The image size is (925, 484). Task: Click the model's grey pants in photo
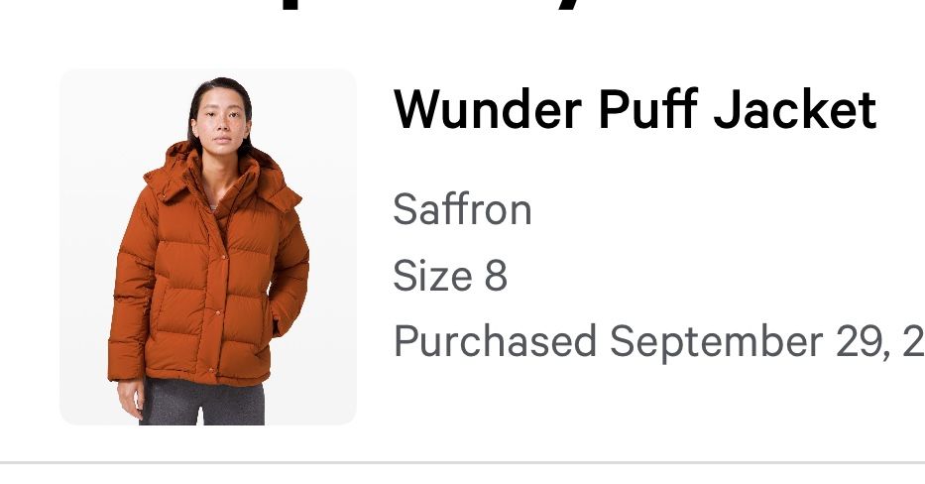202,403
